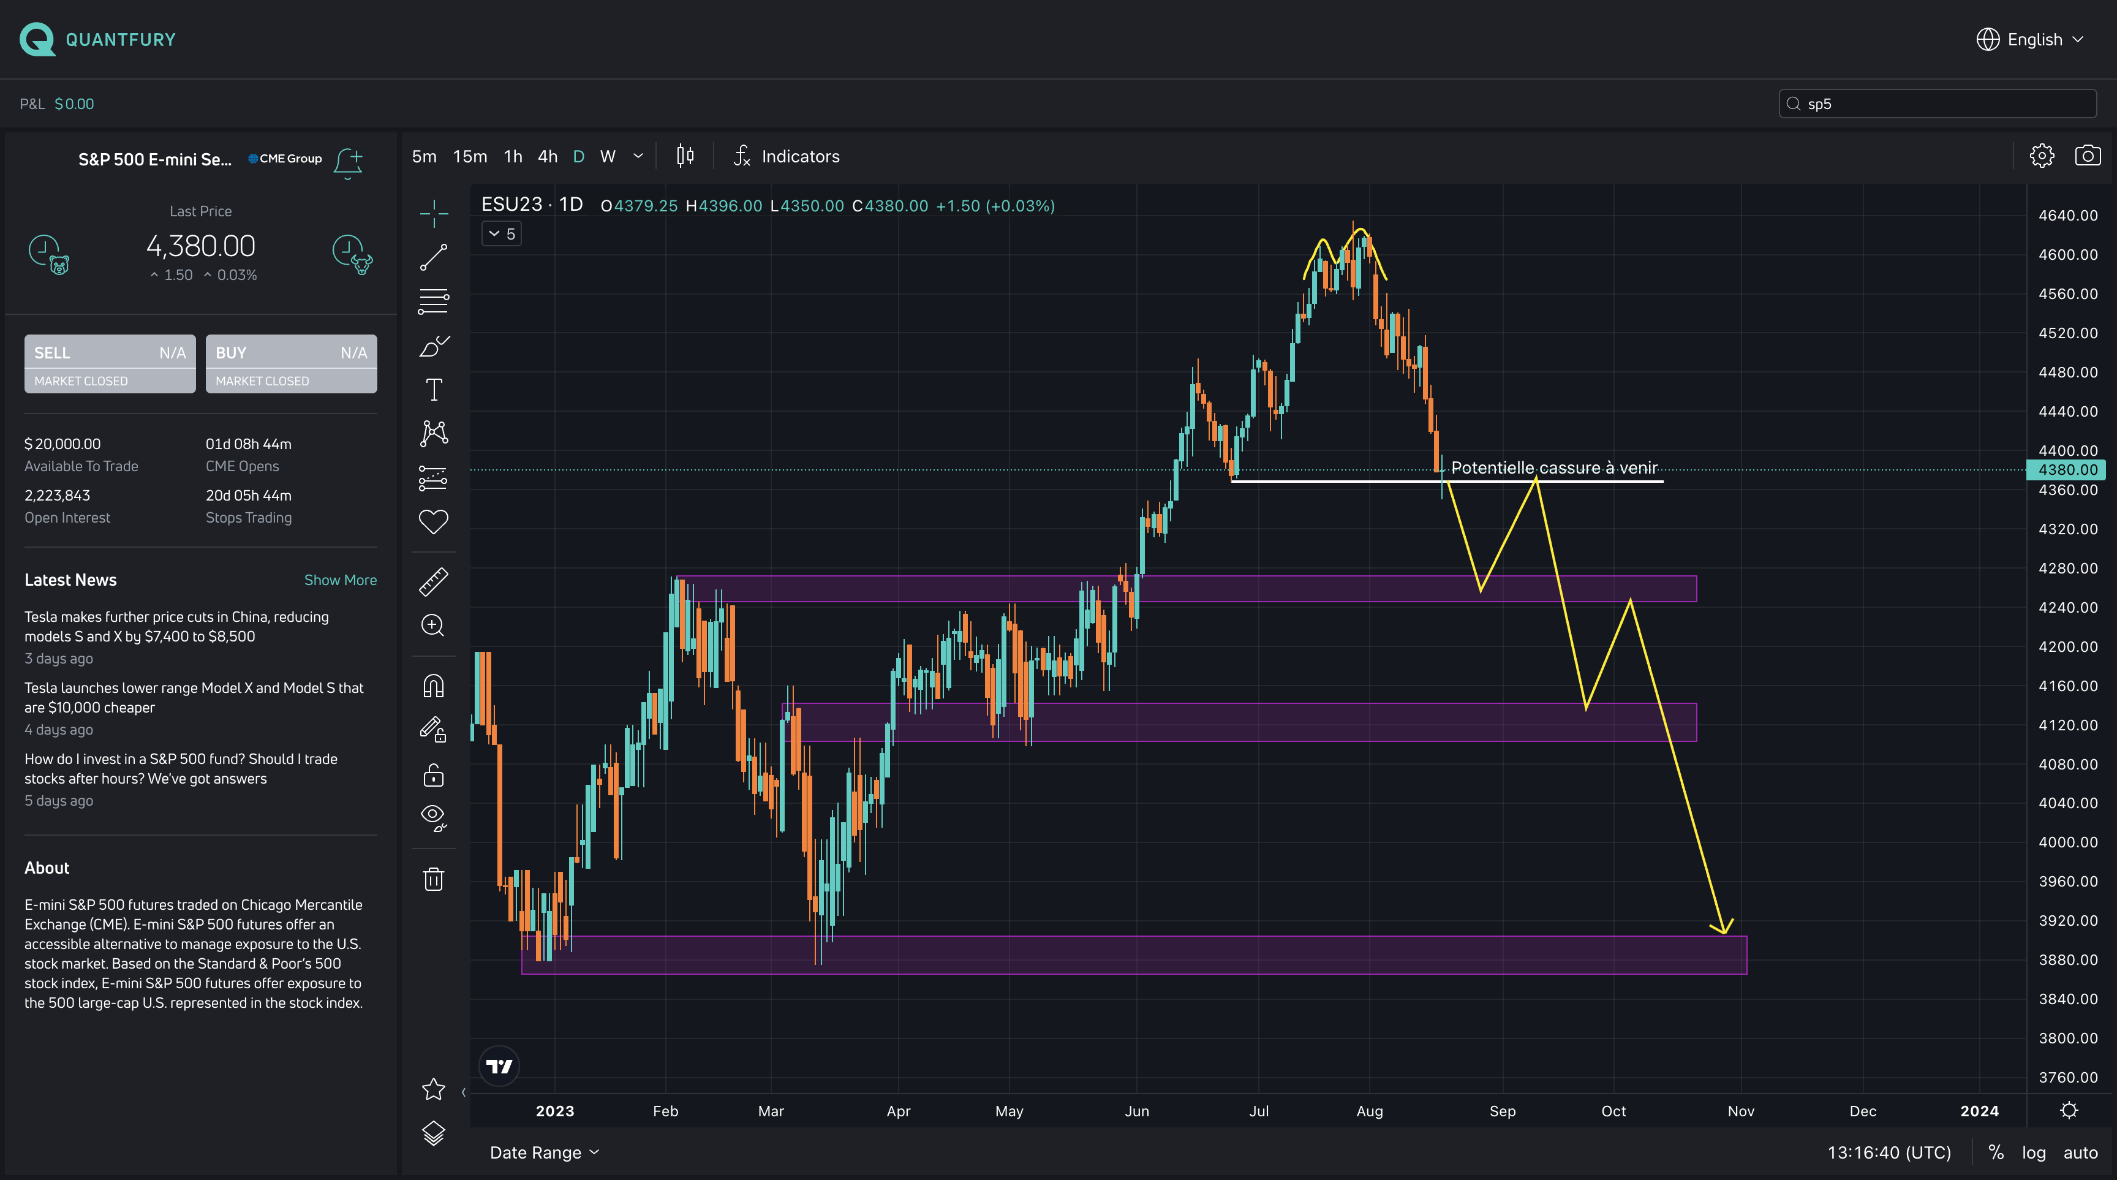This screenshot has width=2117, height=1180.
Task: Take chart snapshot with camera icon
Action: pyautogui.click(x=2088, y=156)
